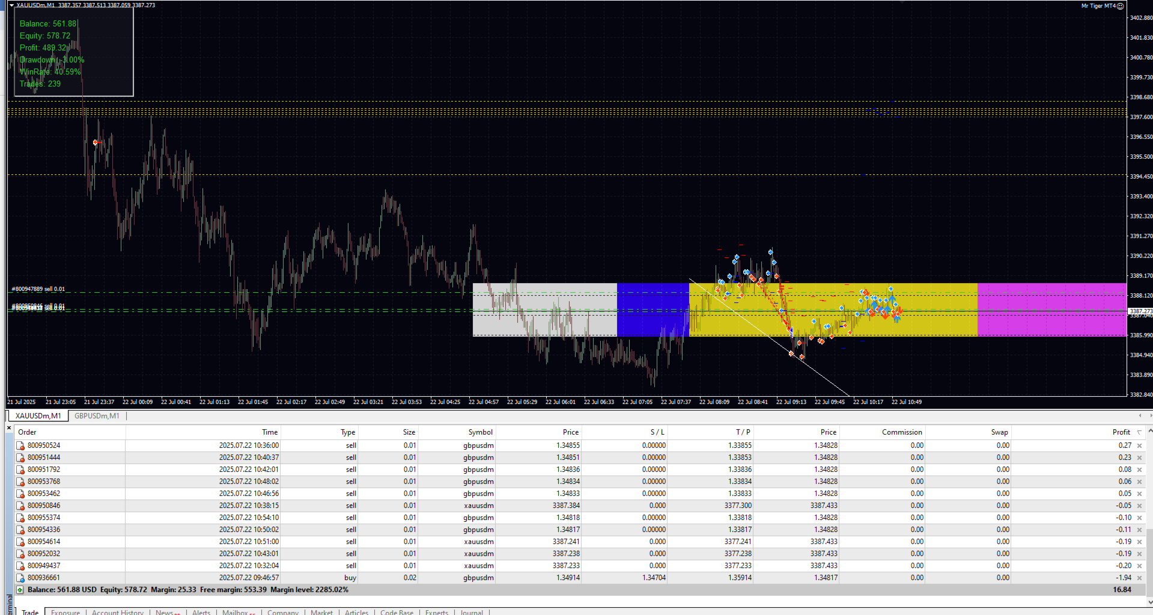
Task: Open the Exposure tab
Action: pyautogui.click(x=65, y=612)
